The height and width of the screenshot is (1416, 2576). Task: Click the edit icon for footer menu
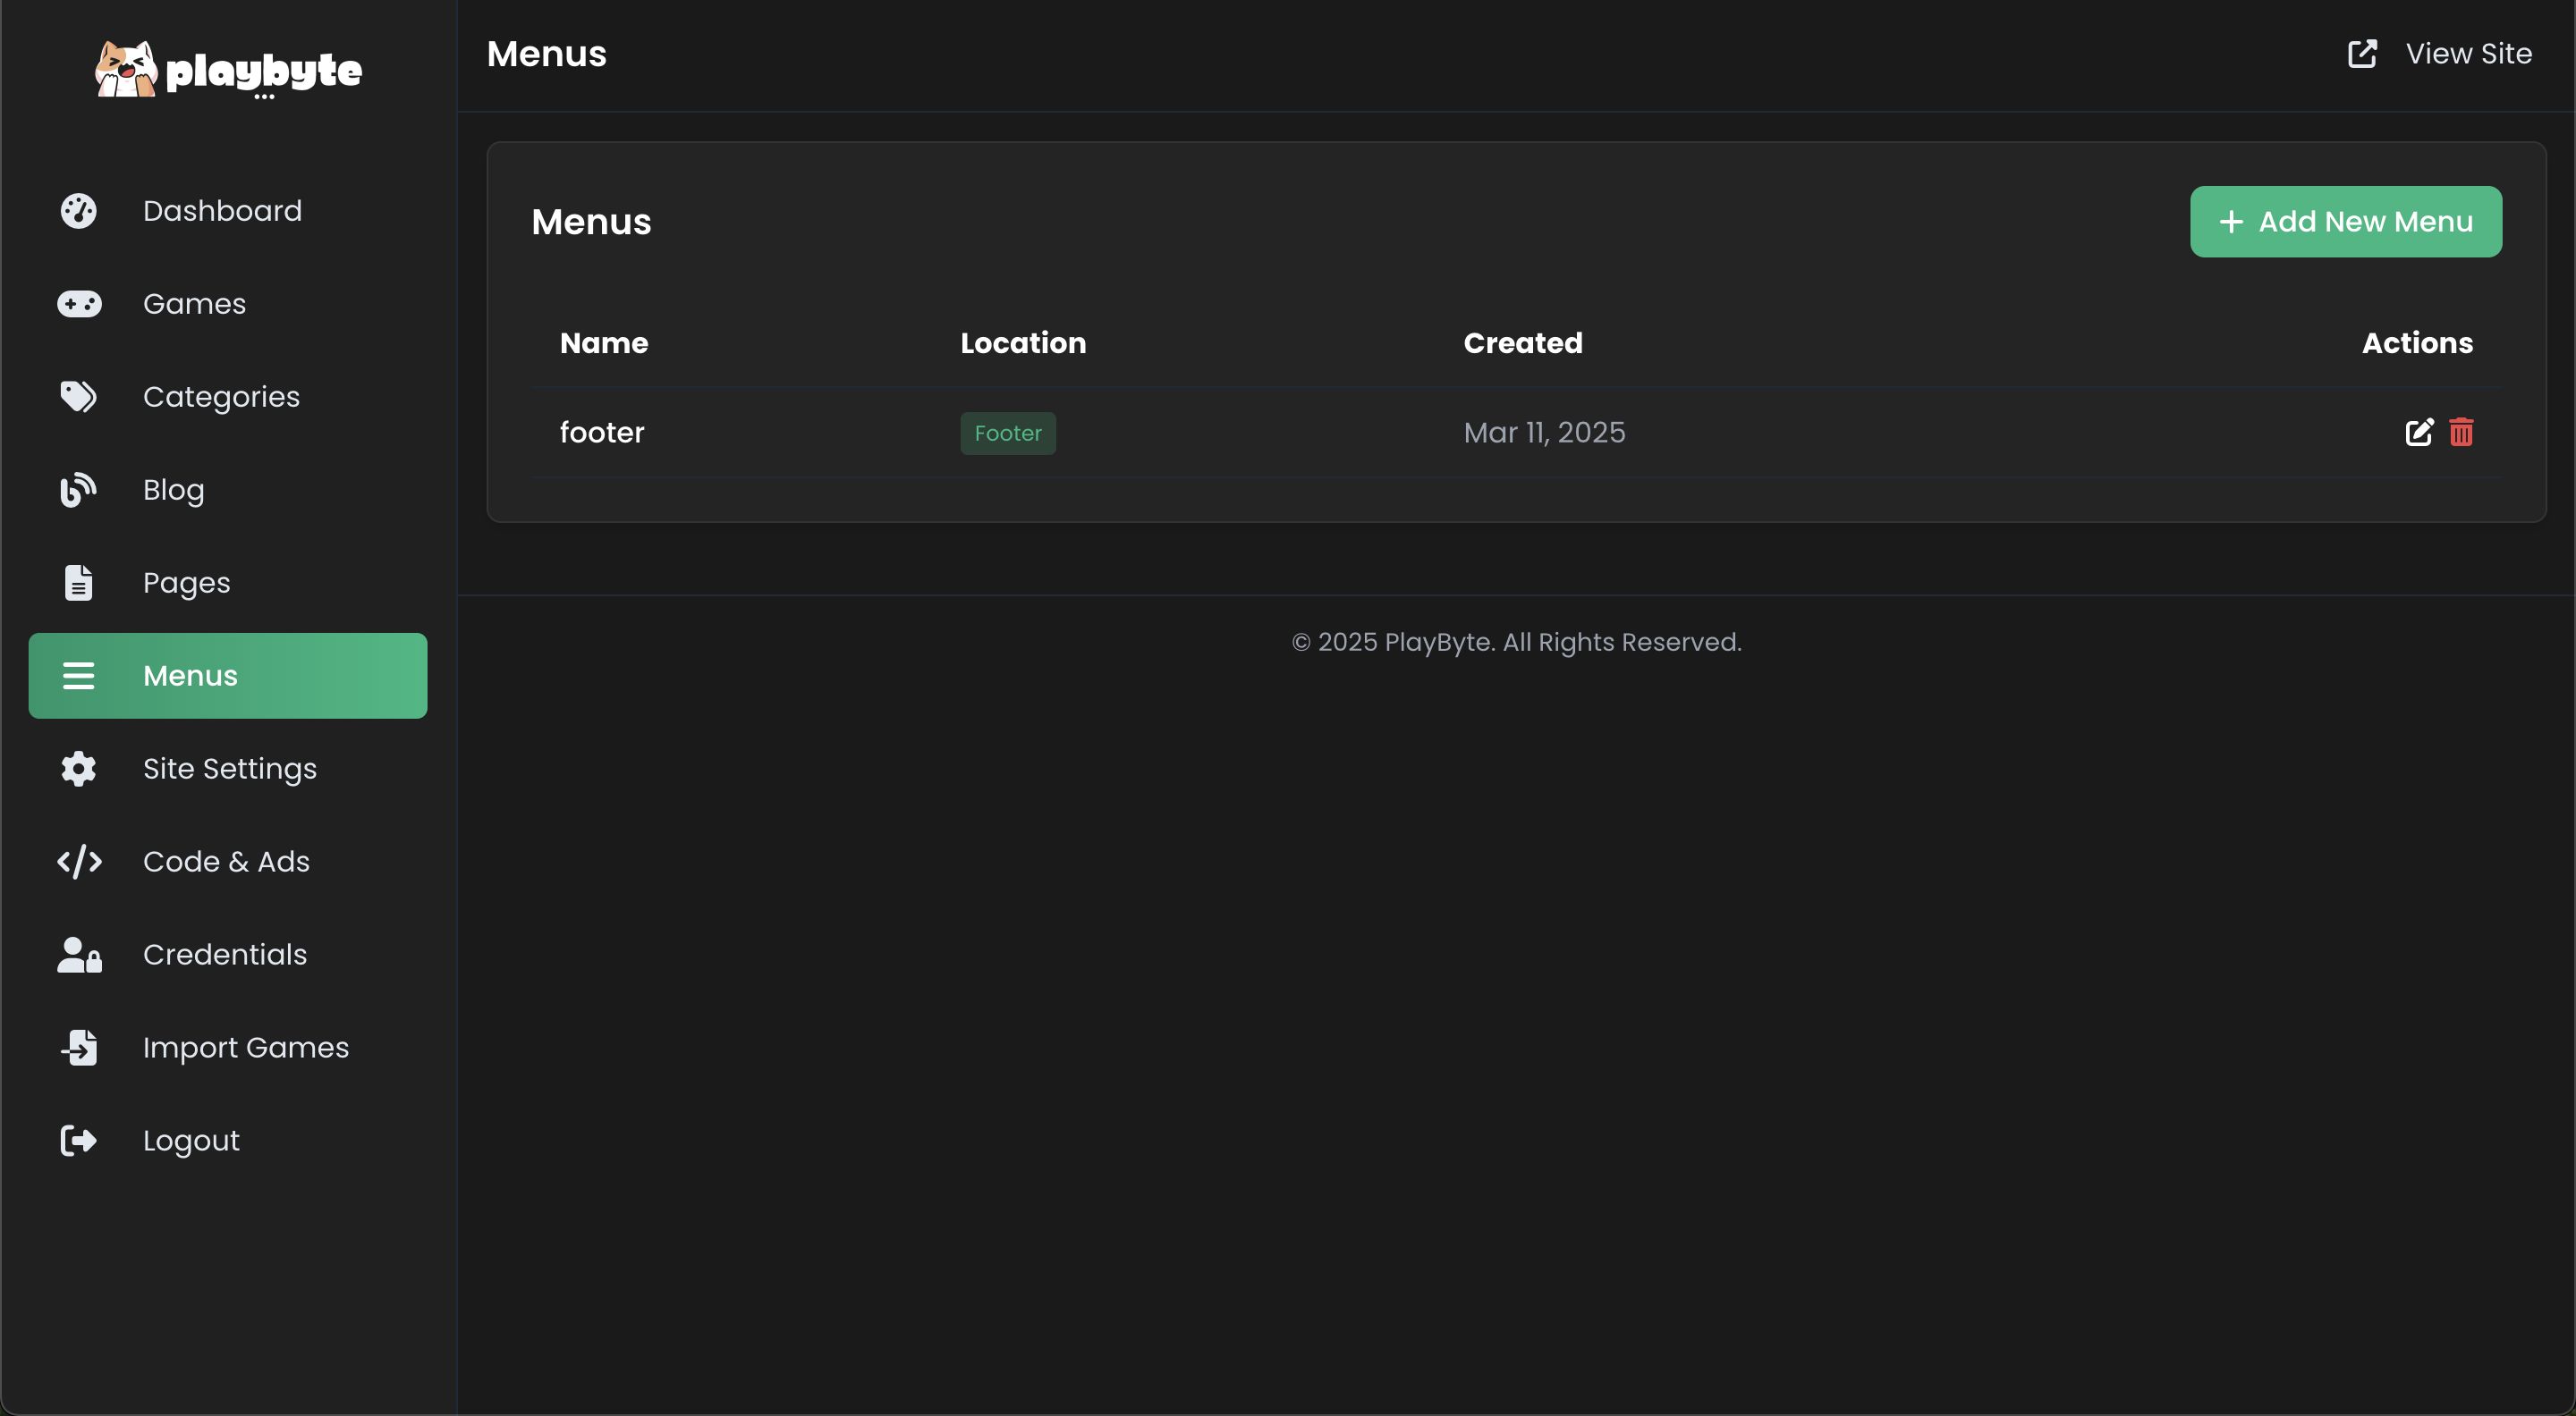pyautogui.click(x=2418, y=433)
